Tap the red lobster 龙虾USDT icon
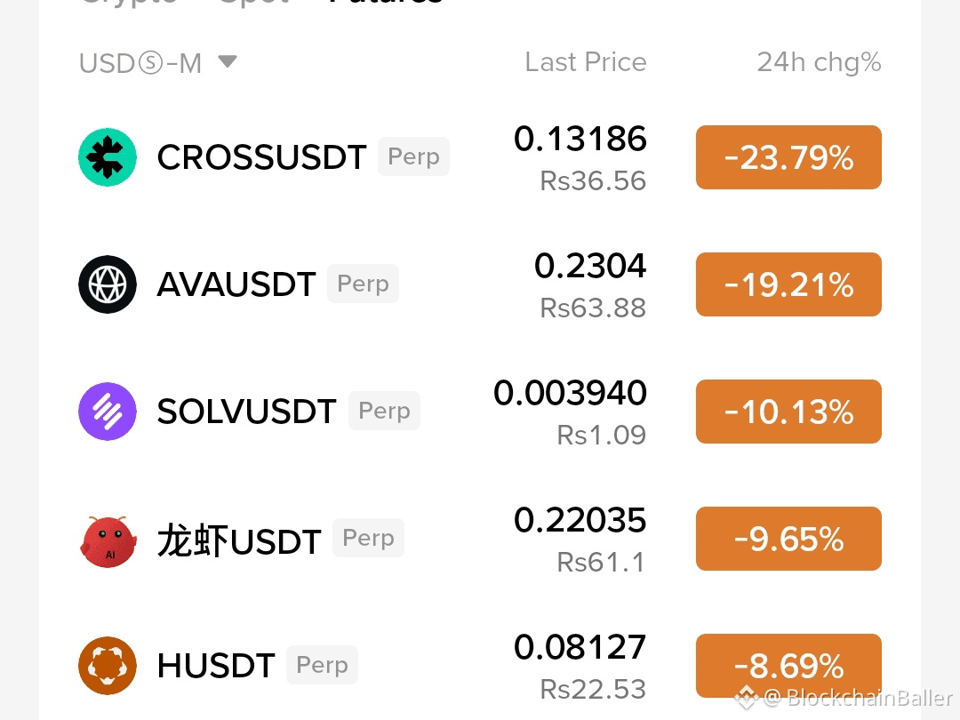 point(108,541)
